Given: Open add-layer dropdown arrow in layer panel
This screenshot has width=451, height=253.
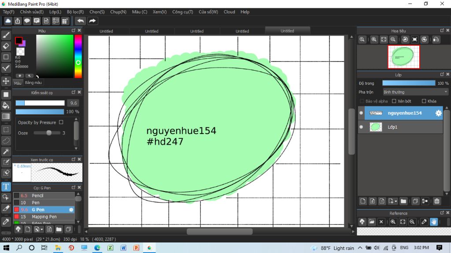Looking at the screenshot, I should pyautogui.click(x=396, y=201).
